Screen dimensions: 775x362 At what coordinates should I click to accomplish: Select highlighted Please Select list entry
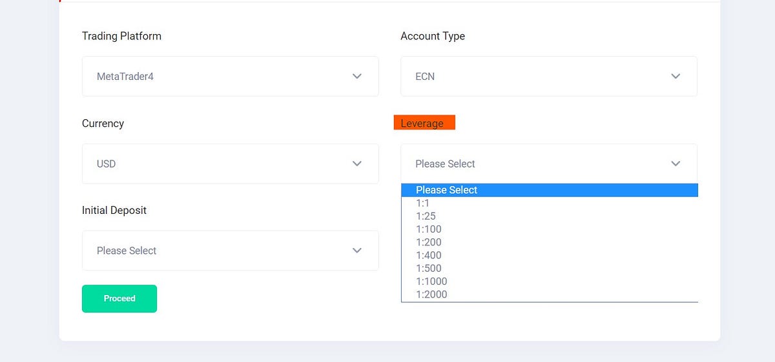coord(550,190)
